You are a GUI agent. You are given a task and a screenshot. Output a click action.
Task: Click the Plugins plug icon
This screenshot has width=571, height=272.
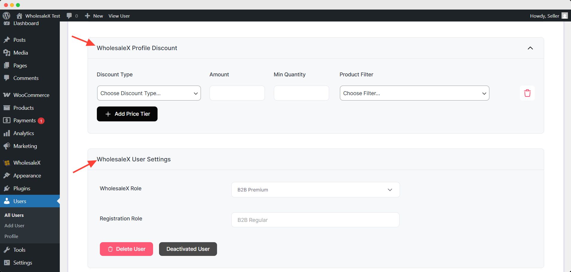[7, 188]
